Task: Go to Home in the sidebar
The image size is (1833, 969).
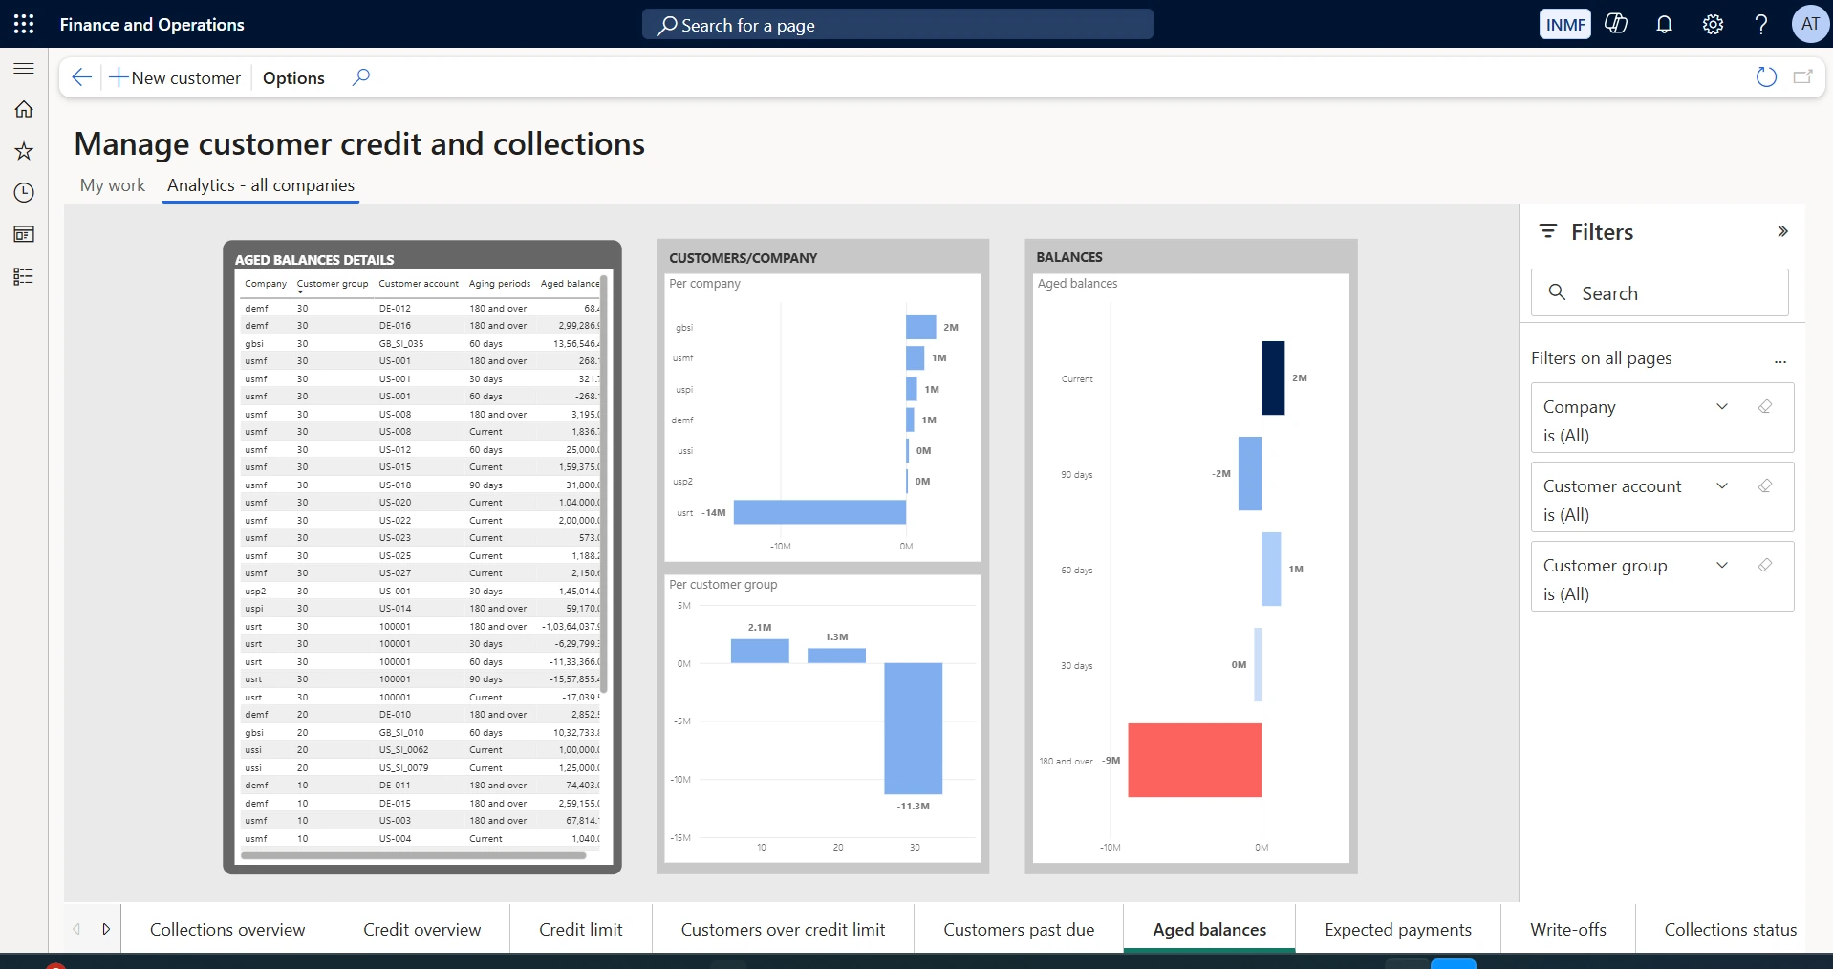Action: [24, 109]
